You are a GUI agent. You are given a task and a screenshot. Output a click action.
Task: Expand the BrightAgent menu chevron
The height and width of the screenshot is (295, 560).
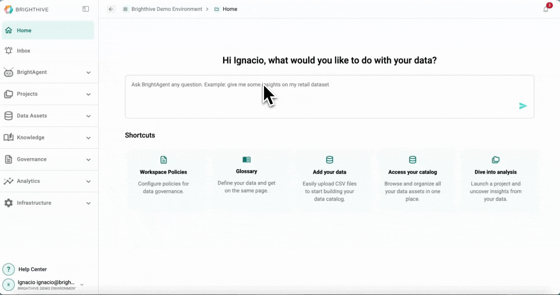pyautogui.click(x=88, y=73)
